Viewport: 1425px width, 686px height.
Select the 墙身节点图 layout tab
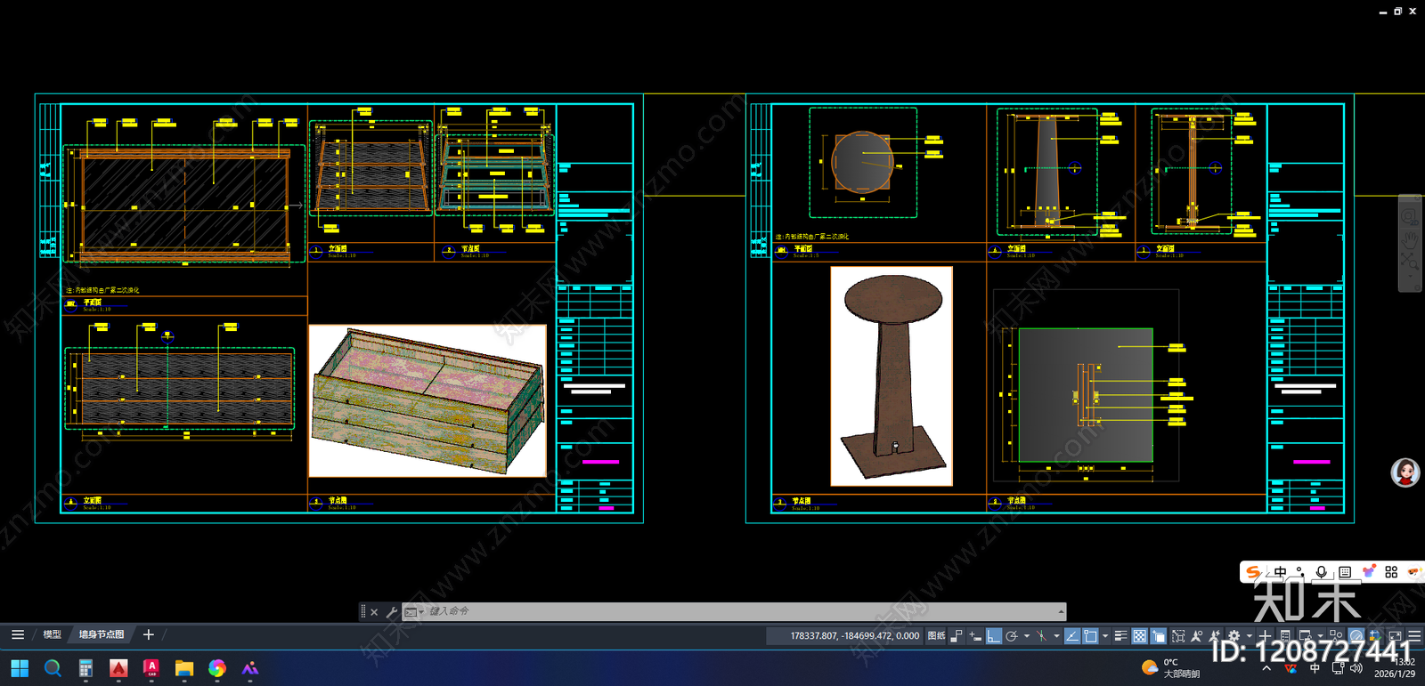(102, 634)
